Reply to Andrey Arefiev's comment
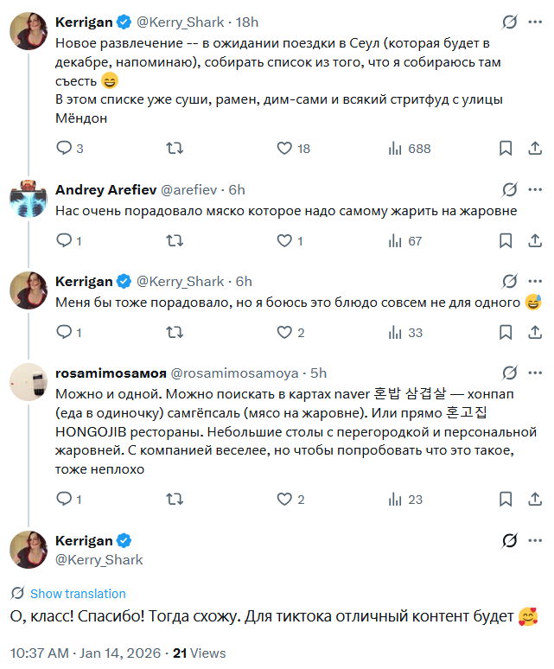 click(x=63, y=241)
